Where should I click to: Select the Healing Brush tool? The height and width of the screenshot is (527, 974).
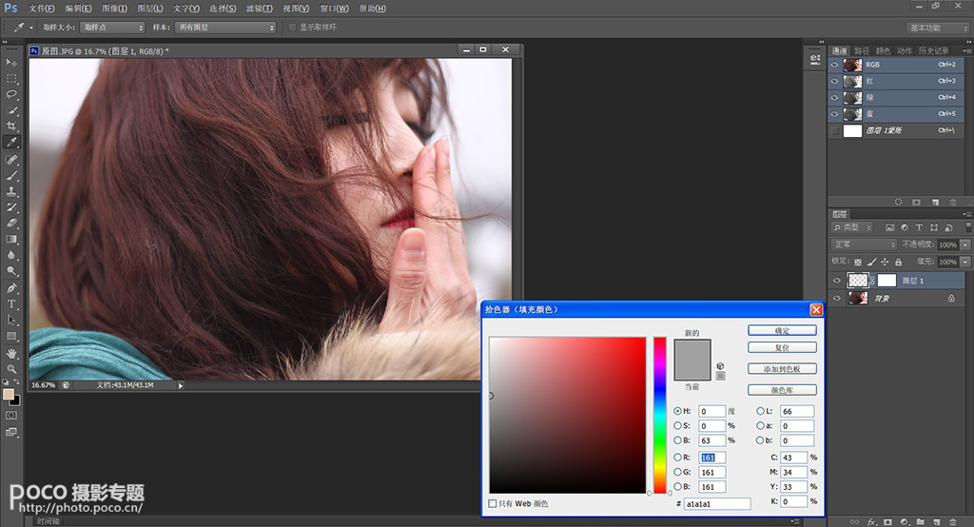11,160
